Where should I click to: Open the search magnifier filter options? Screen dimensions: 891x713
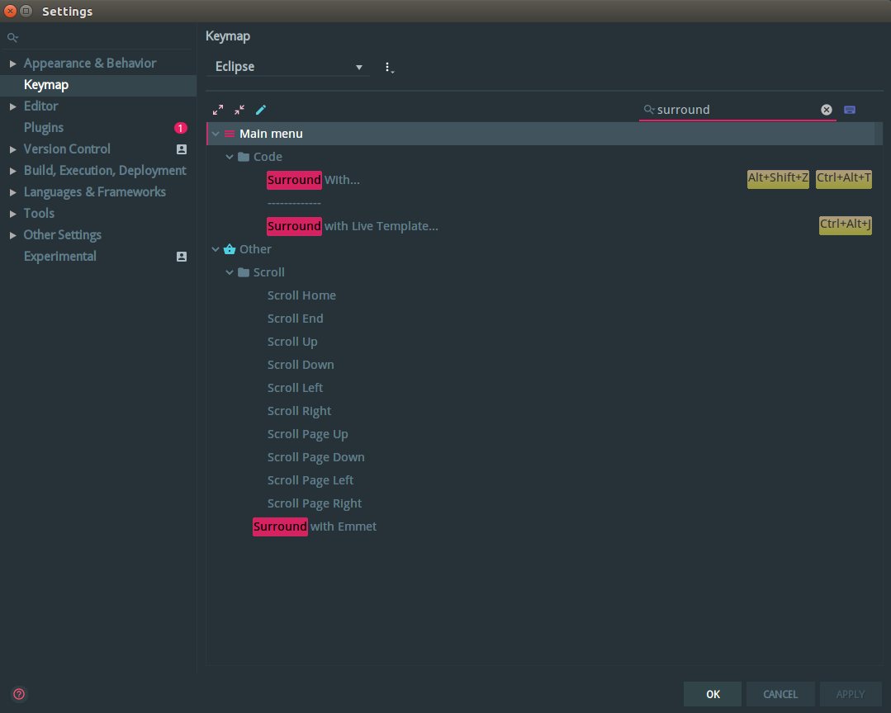649,109
